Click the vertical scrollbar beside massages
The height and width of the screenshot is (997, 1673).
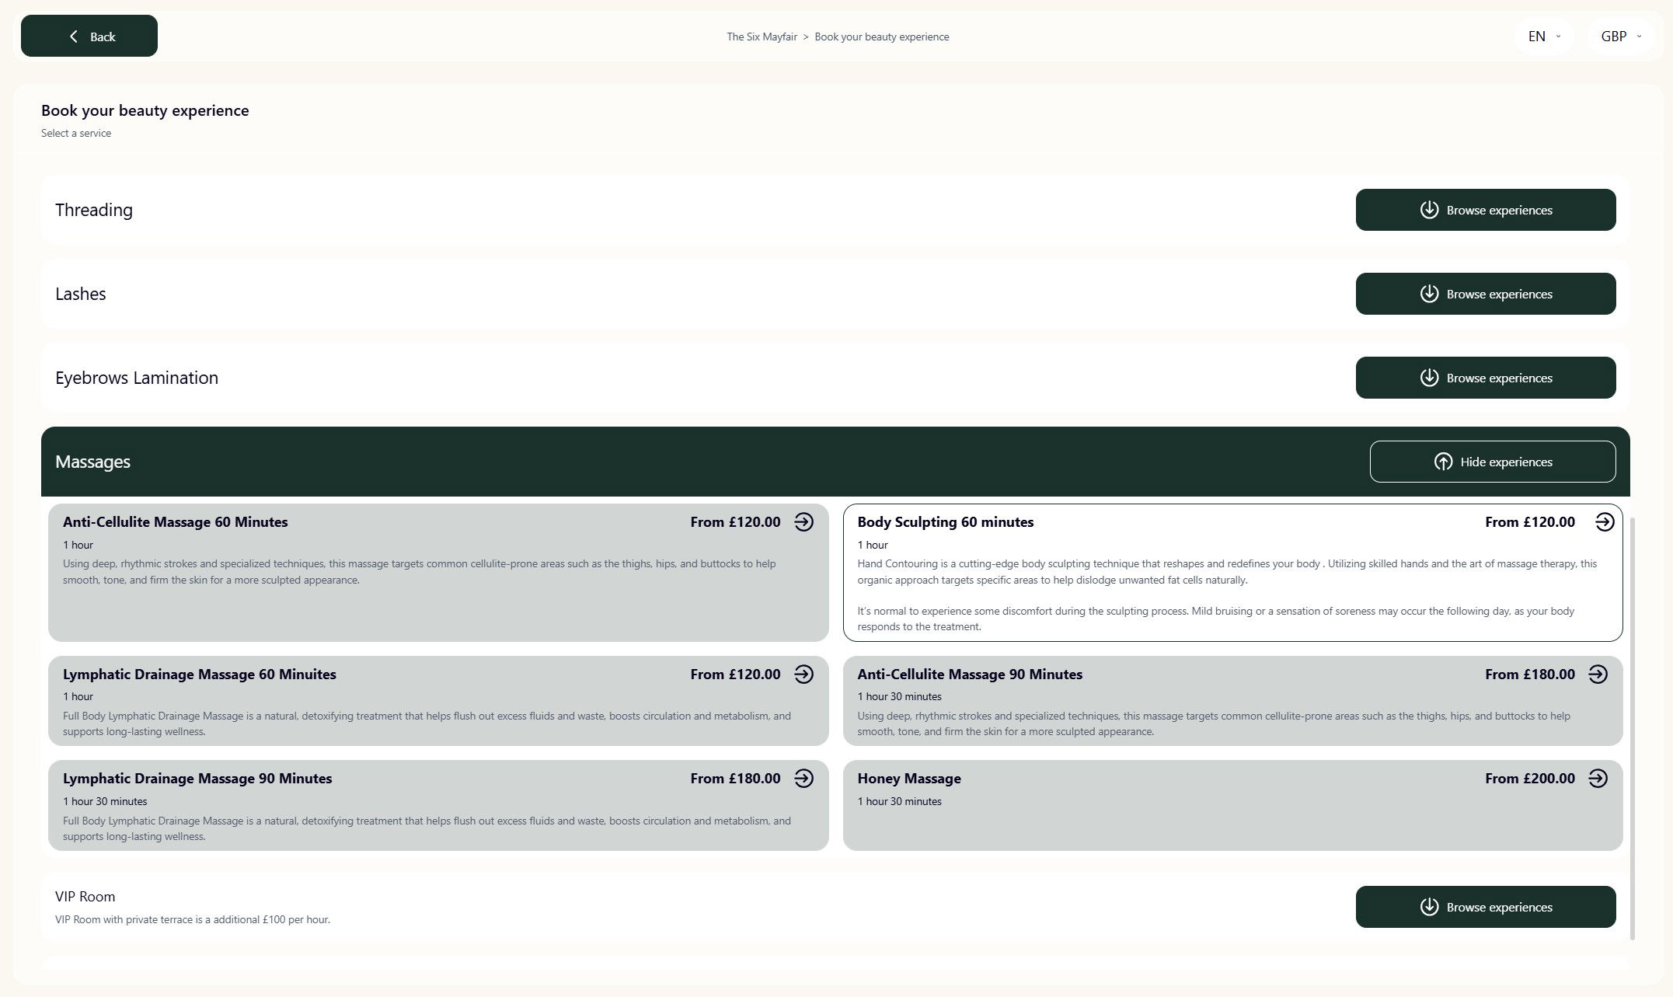click(x=1633, y=727)
